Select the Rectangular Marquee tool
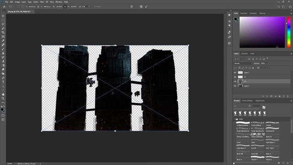 point(3,20)
